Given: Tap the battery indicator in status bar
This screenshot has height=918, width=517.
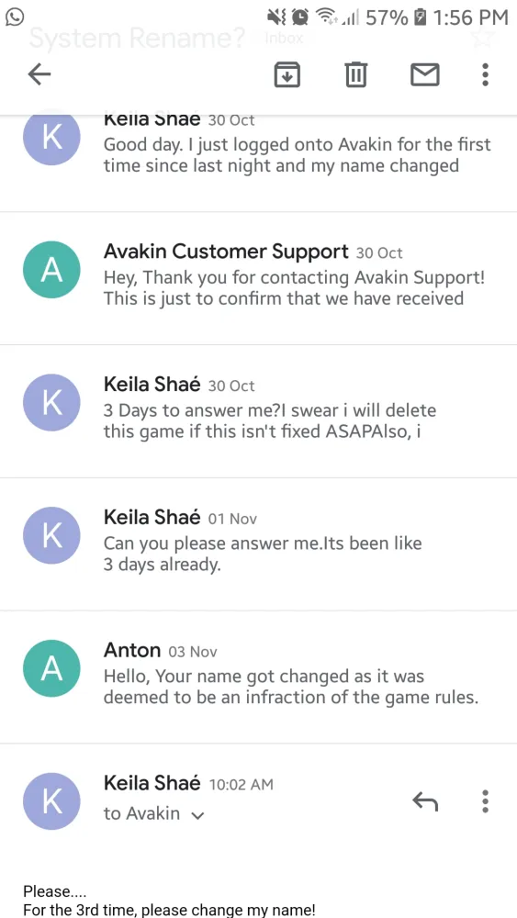Looking at the screenshot, I should coord(420,17).
